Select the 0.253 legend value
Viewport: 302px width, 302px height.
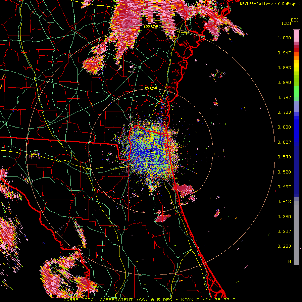[284, 246]
